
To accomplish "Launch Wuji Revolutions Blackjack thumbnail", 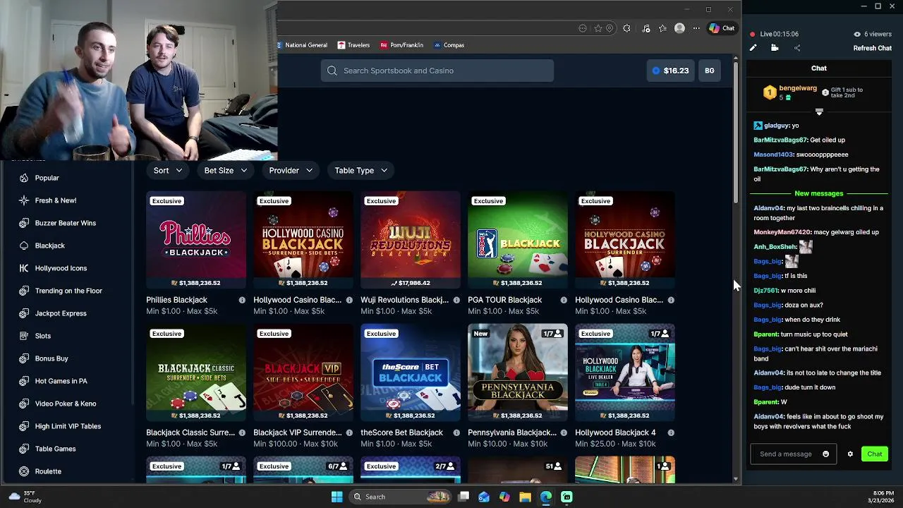I will tap(411, 240).
